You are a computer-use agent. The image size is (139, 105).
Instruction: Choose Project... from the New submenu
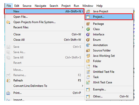[x=109, y=17]
